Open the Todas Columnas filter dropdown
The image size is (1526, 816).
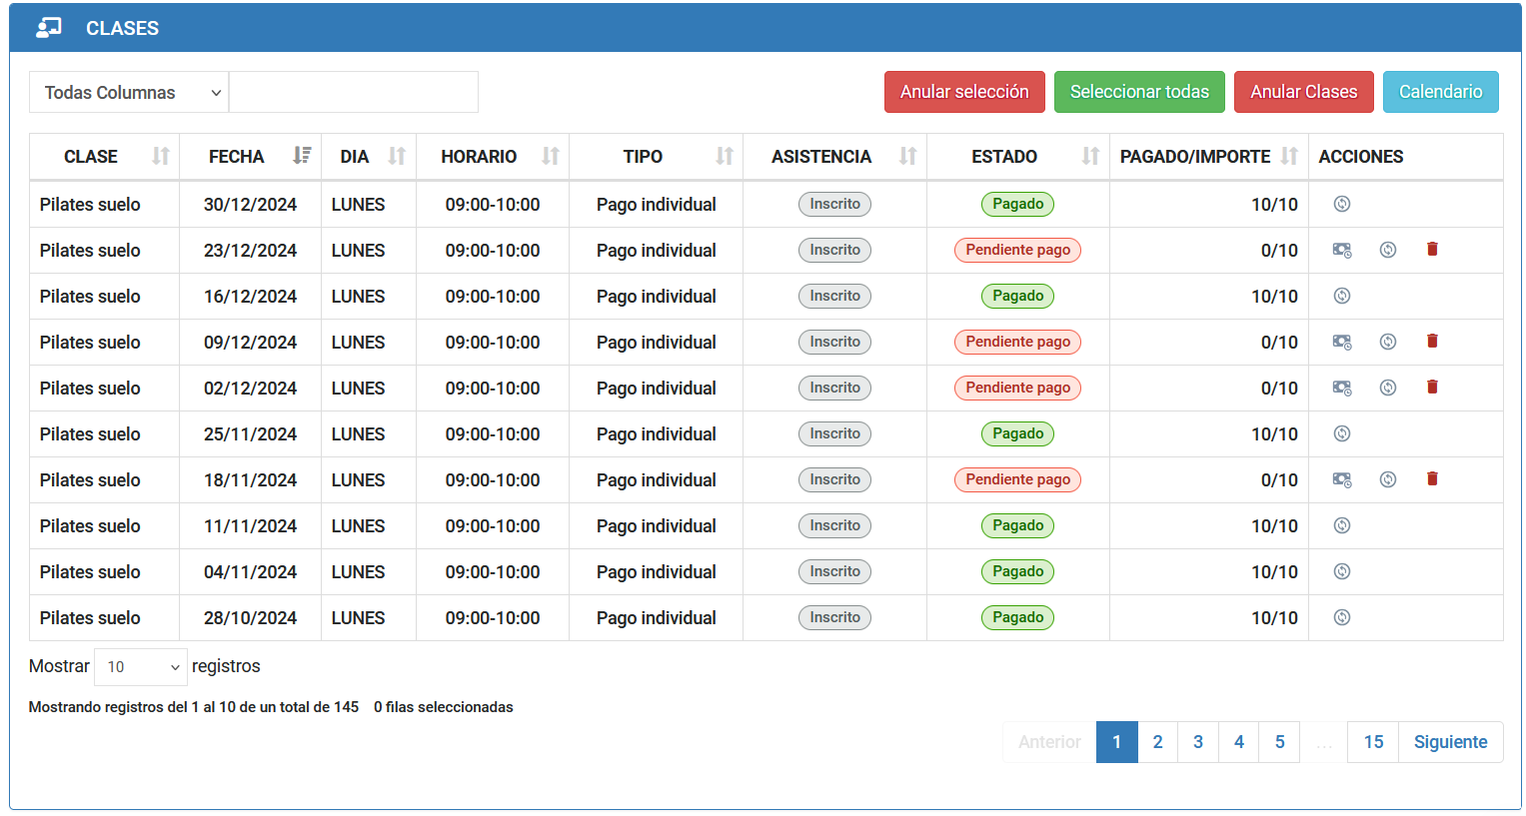pyautogui.click(x=129, y=92)
